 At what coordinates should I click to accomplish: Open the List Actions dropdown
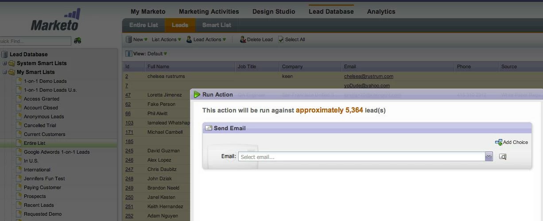[167, 39]
